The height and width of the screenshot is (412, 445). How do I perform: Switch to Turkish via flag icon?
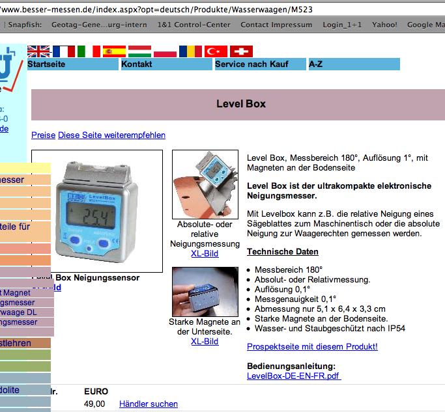pyautogui.click(x=216, y=51)
